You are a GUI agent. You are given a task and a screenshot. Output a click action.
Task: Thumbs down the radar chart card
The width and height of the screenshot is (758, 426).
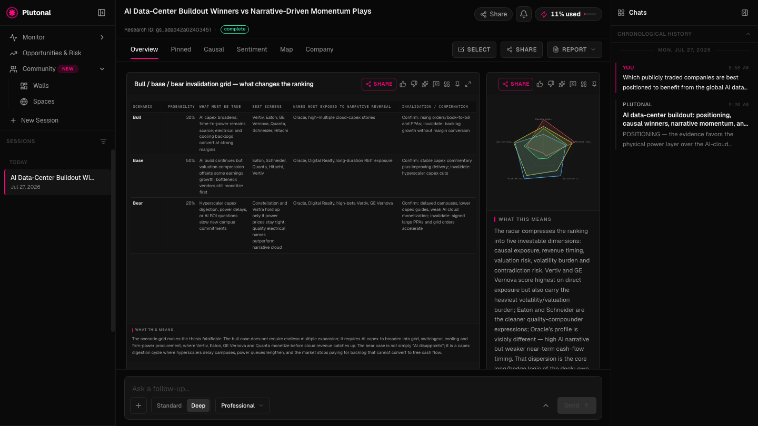click(551, 84)
